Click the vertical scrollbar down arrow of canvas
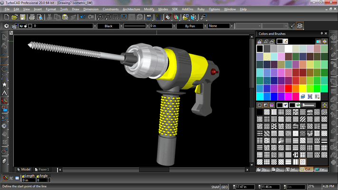The image size is (338, 190). [x=252, y=165]
